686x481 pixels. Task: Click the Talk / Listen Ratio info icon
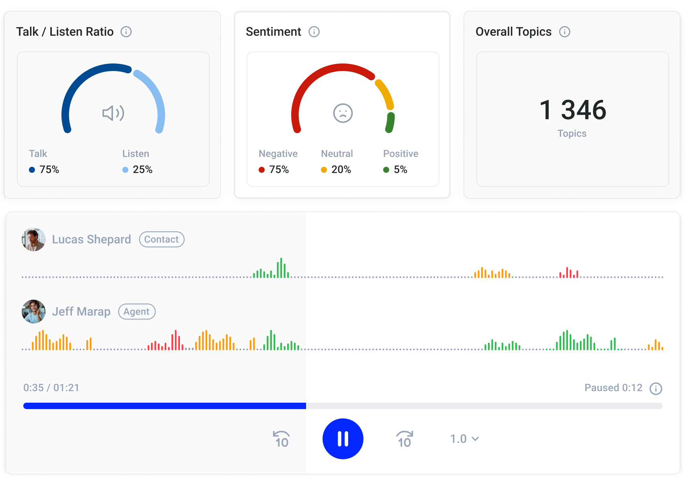[x=126, y=32]
